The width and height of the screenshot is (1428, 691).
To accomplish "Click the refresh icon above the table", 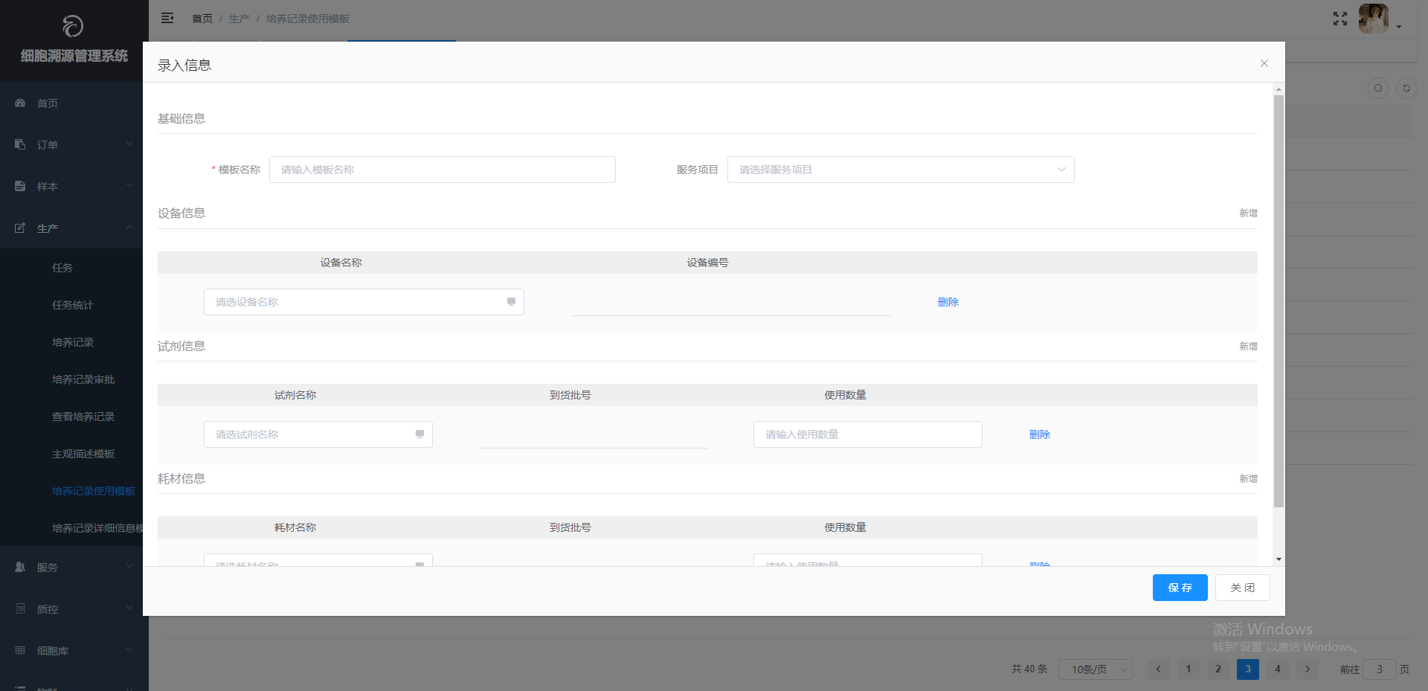I will pos(1406,88).
